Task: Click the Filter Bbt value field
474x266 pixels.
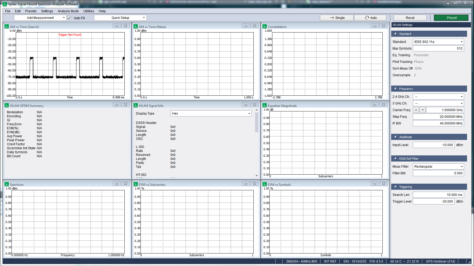Action: (438, 173)
